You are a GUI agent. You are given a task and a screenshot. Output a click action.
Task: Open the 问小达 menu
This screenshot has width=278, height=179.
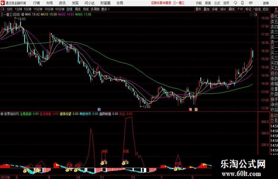tap(89, 3)
